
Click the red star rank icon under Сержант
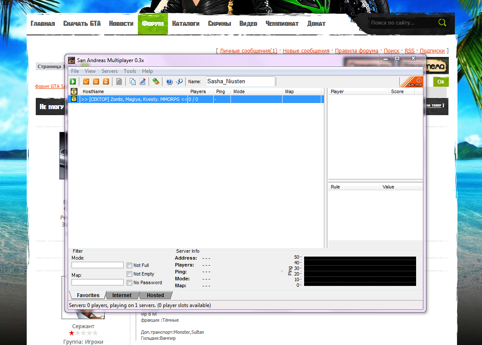72,333
